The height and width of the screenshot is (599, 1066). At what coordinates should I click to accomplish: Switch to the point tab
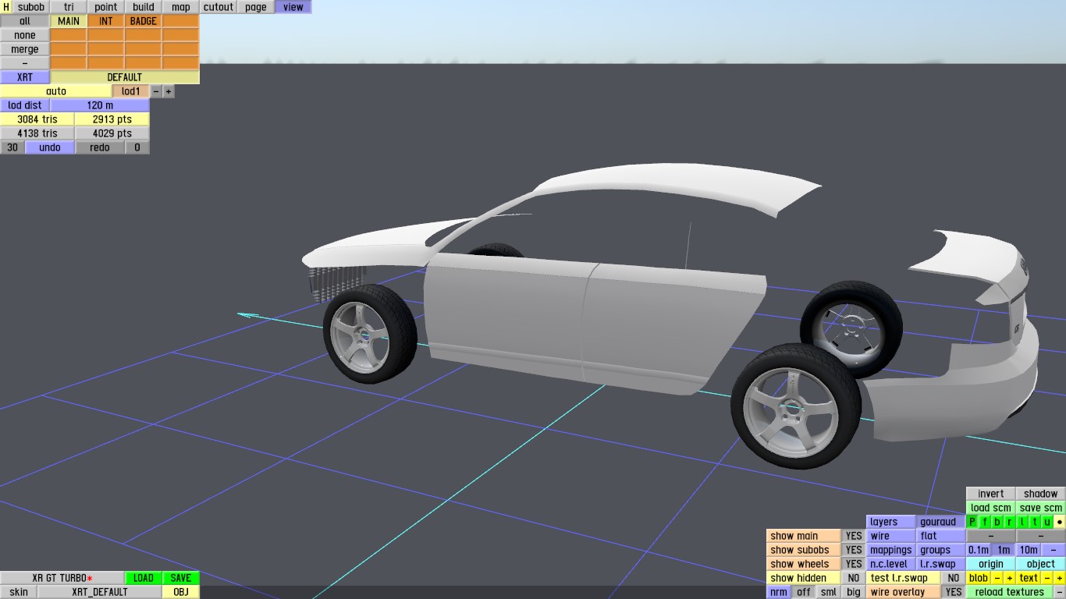coord(106,7)
